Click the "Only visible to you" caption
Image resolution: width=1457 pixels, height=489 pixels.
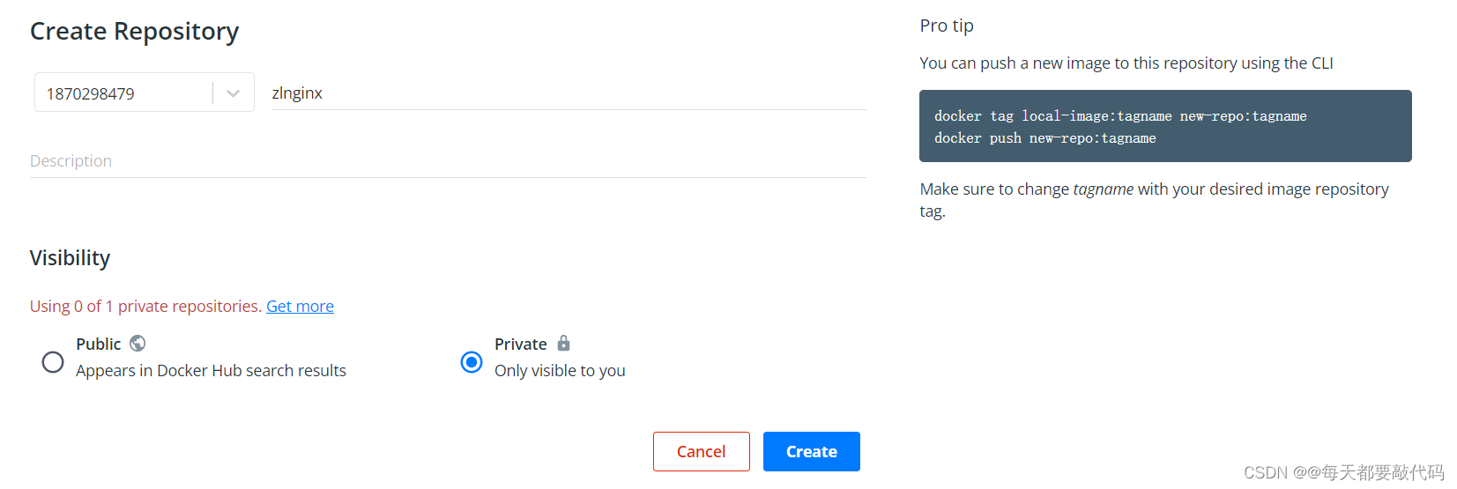(560, 371)
